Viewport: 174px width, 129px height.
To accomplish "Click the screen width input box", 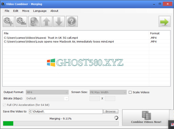I will 95,98.
